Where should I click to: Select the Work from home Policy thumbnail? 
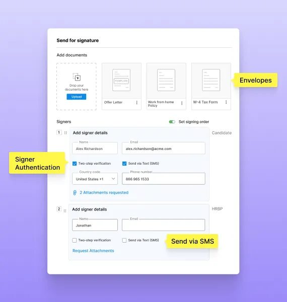click(x=166, y=80)
